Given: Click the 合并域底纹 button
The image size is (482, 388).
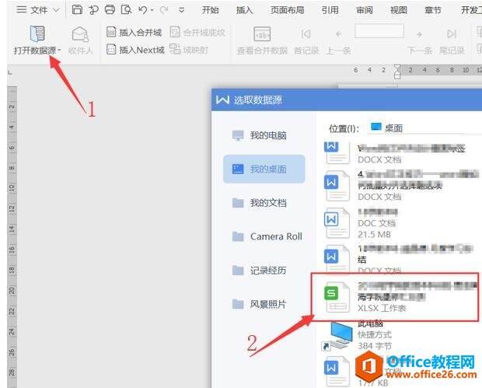Looking at the screenshot, I should pyautogui.click(x=197, y=32).
